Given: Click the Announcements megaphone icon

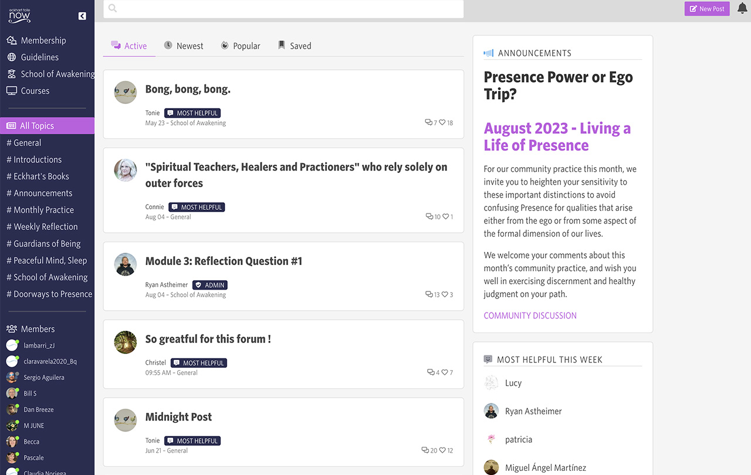Looking at the screenshot, I should coord(488,53).
